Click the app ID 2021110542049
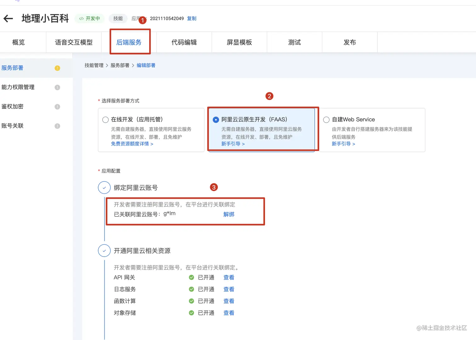This screenshot has width=476, height=340. (167, 19)
